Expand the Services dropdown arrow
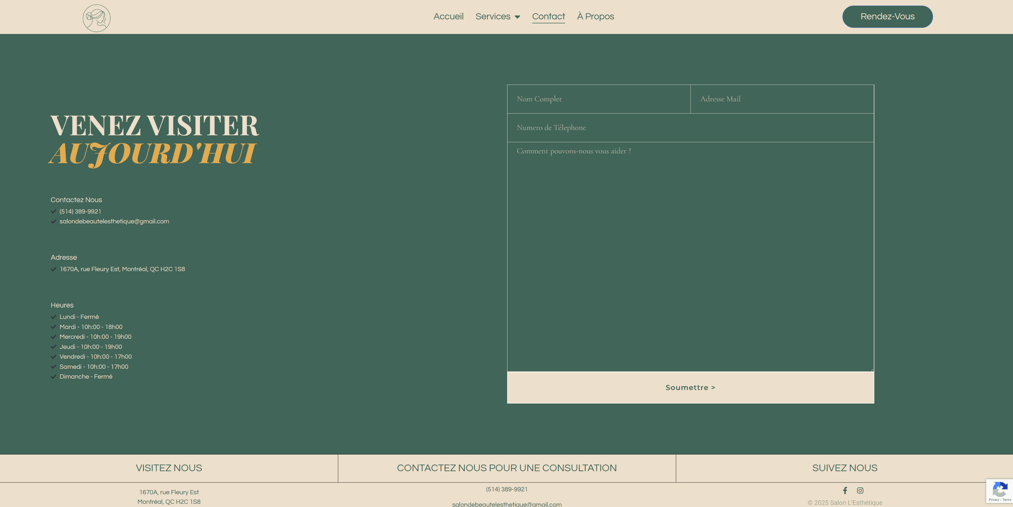 coord(517,17)
